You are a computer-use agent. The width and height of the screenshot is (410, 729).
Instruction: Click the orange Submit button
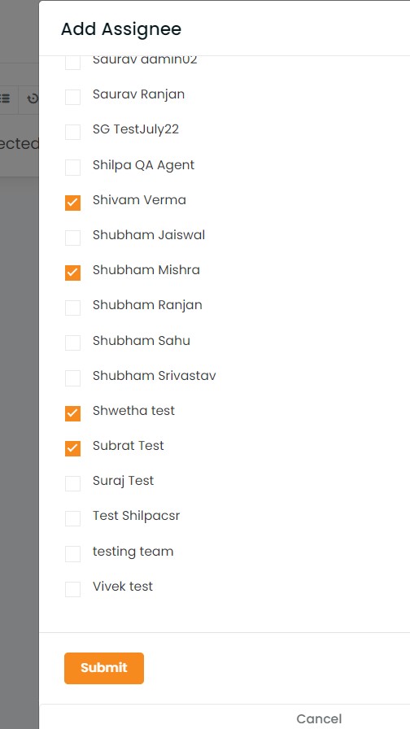(104, 668)
